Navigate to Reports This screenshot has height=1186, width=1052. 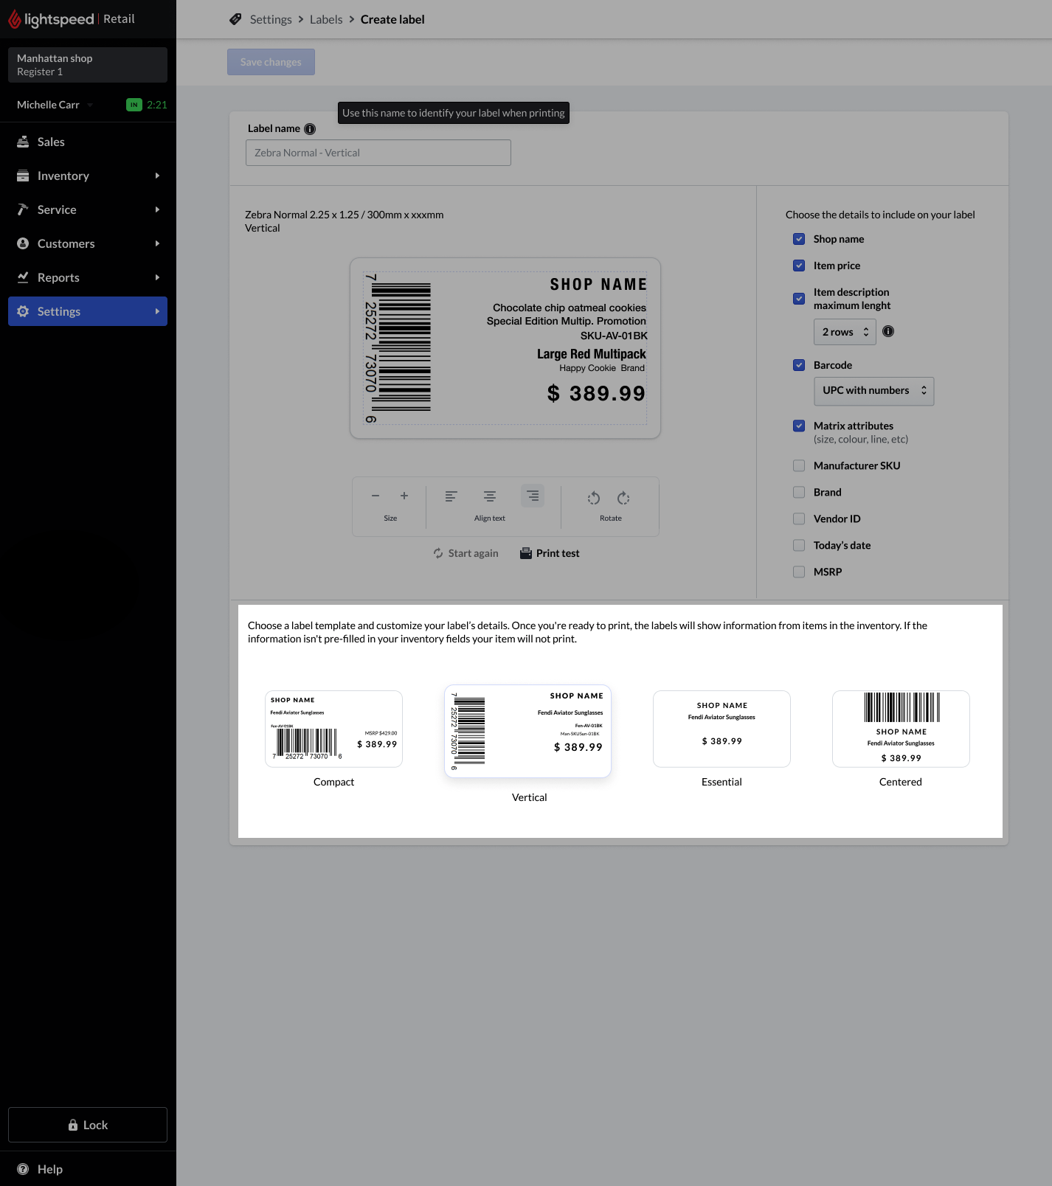click(88, 277)
